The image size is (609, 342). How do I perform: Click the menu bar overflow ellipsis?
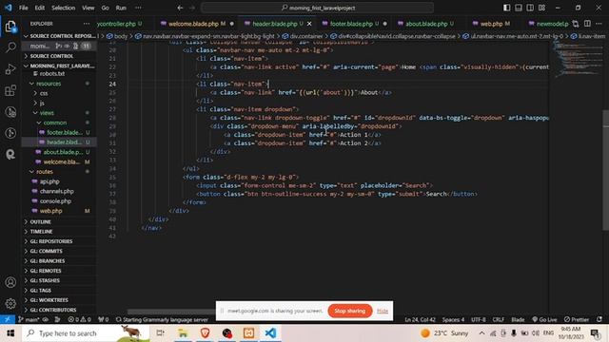138,8
